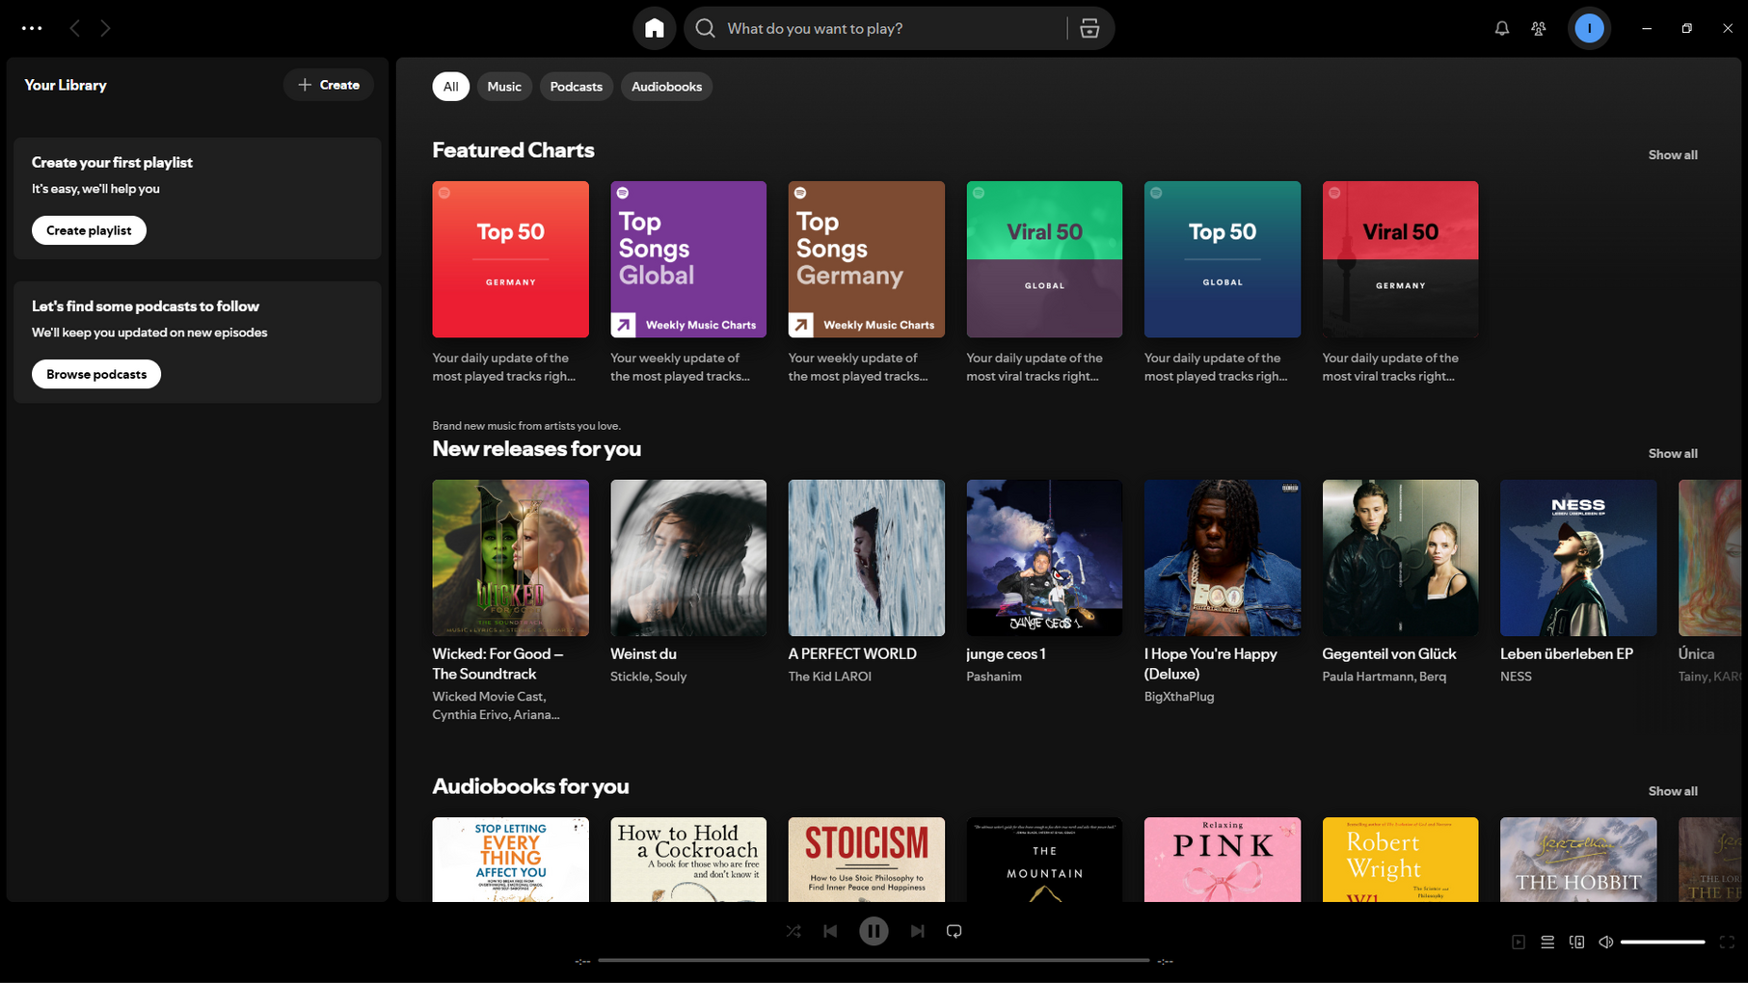
Task: Expand the three-dot app menu
Action: [x=32, y=28]
